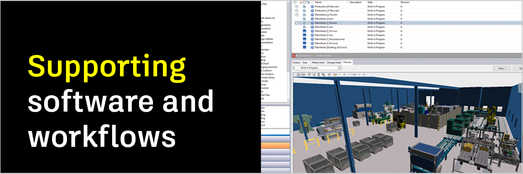Sort by the Revision column header

pyautogui.click(x=405, y=2)
